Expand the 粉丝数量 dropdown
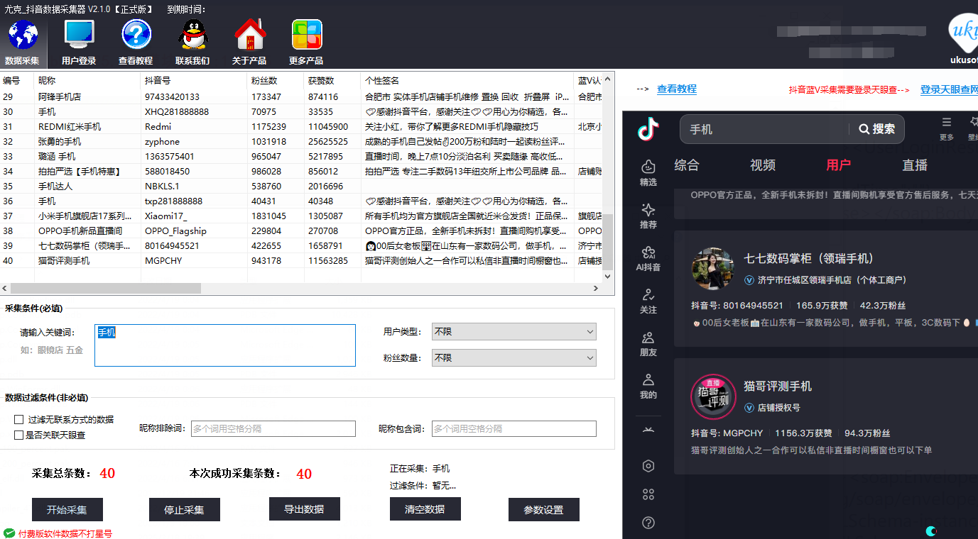The height and width of the screenshot is (539, 978). pyautogui.click(x=514, y=357)
